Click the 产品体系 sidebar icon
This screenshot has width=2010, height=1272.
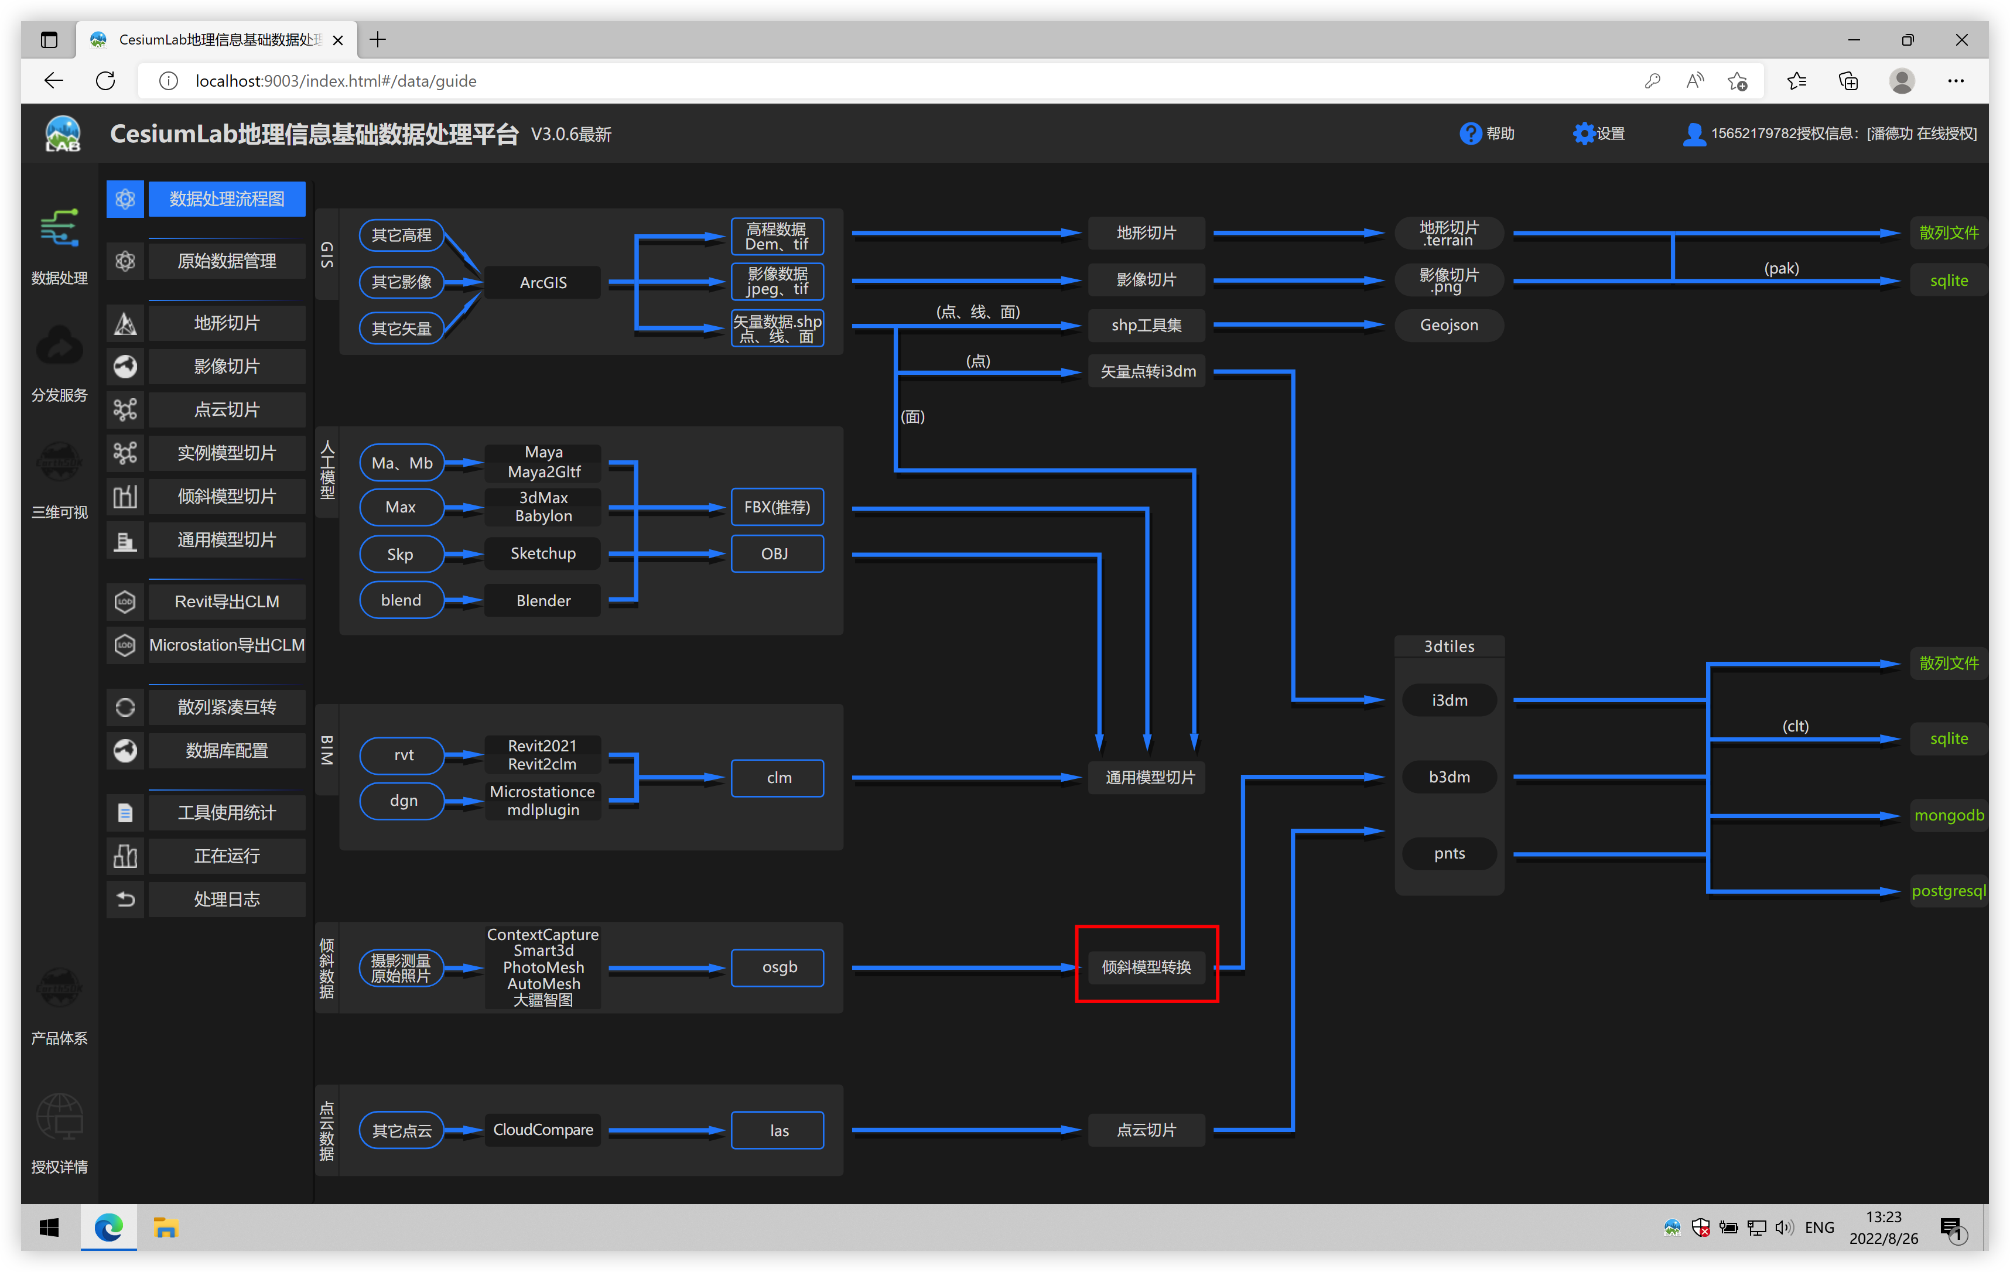point(59,988)
